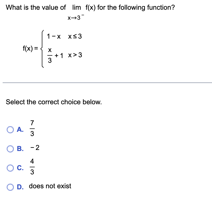Click the horizontal divider line

click(106, 83)
